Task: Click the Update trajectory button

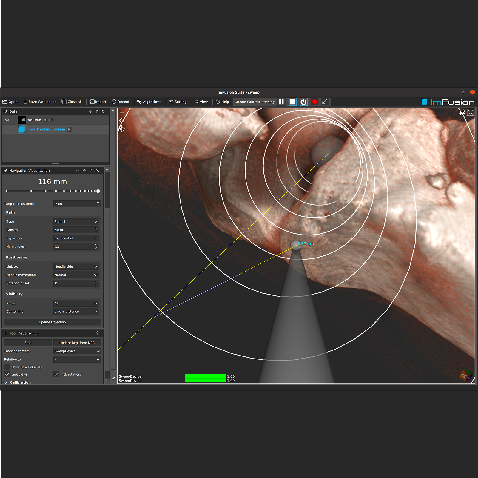Action: [53, 322]
